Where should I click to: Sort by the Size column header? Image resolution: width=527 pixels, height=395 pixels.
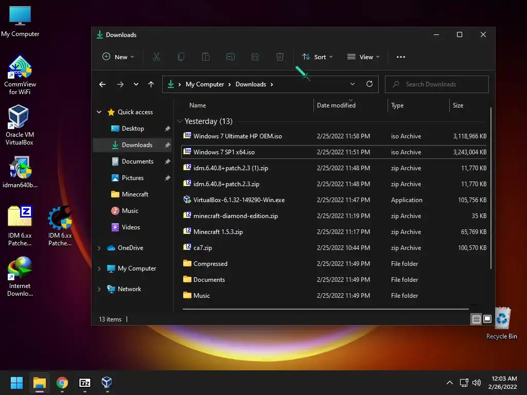pos(458,105)
